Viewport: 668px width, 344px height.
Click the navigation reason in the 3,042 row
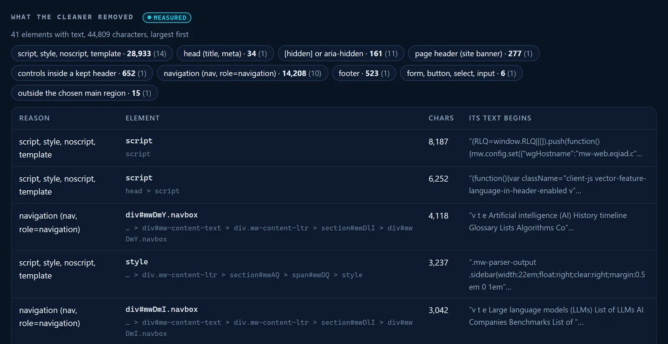(x=50, y=317)
